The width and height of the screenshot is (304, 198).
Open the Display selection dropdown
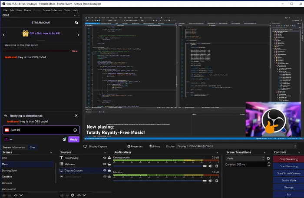[236, 146]
